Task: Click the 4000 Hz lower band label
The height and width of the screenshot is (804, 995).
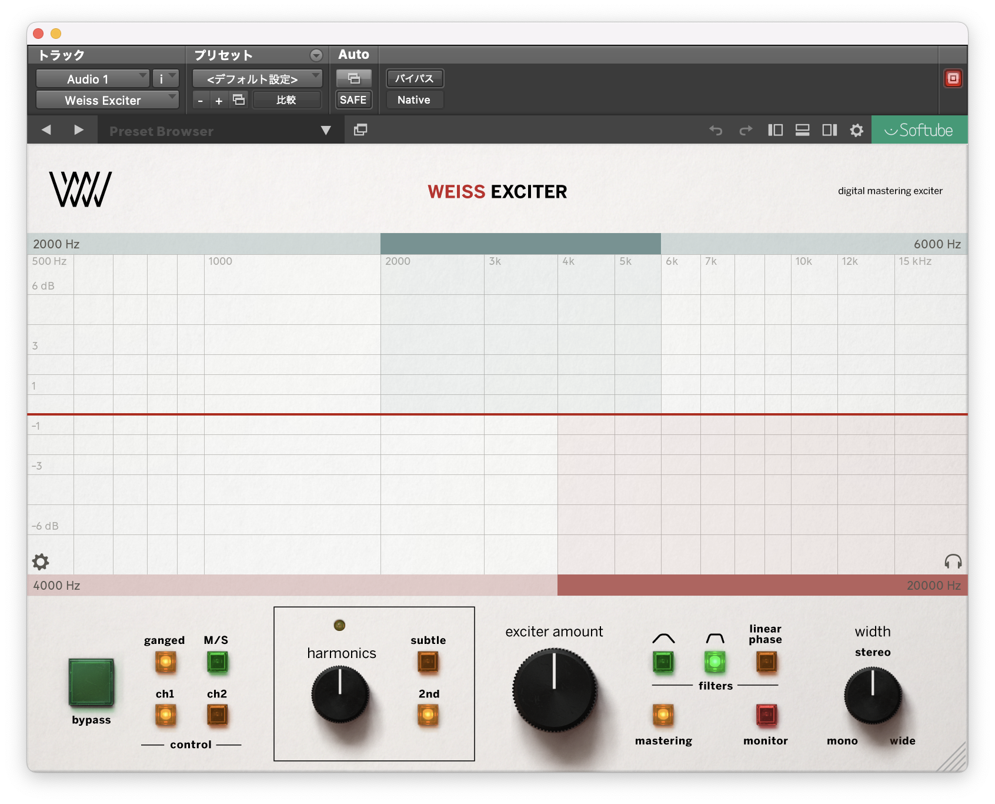Action: [x=56, y=586]
